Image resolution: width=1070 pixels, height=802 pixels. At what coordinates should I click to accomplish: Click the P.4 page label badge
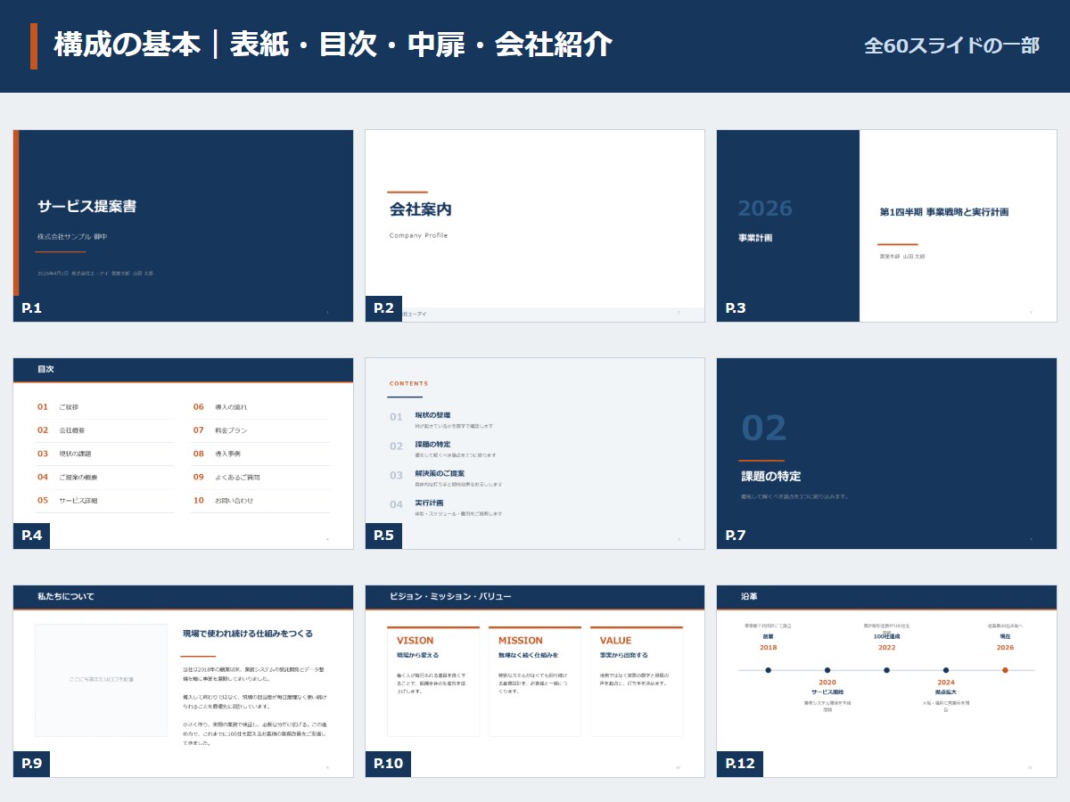pos(32,536)
